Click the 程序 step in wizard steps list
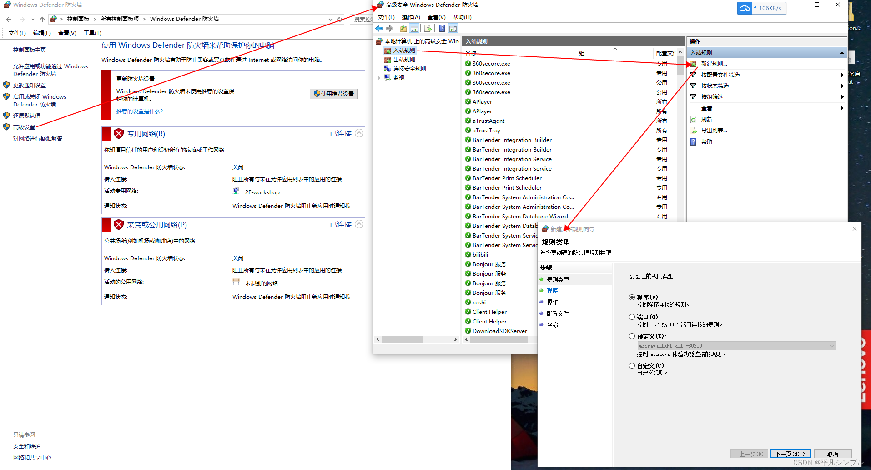The width and height of the screenshot is (871, 470). tap(552, 291)
